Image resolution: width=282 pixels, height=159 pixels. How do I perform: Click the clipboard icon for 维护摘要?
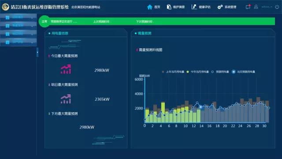pyautogui.click(x=169, y=7)
